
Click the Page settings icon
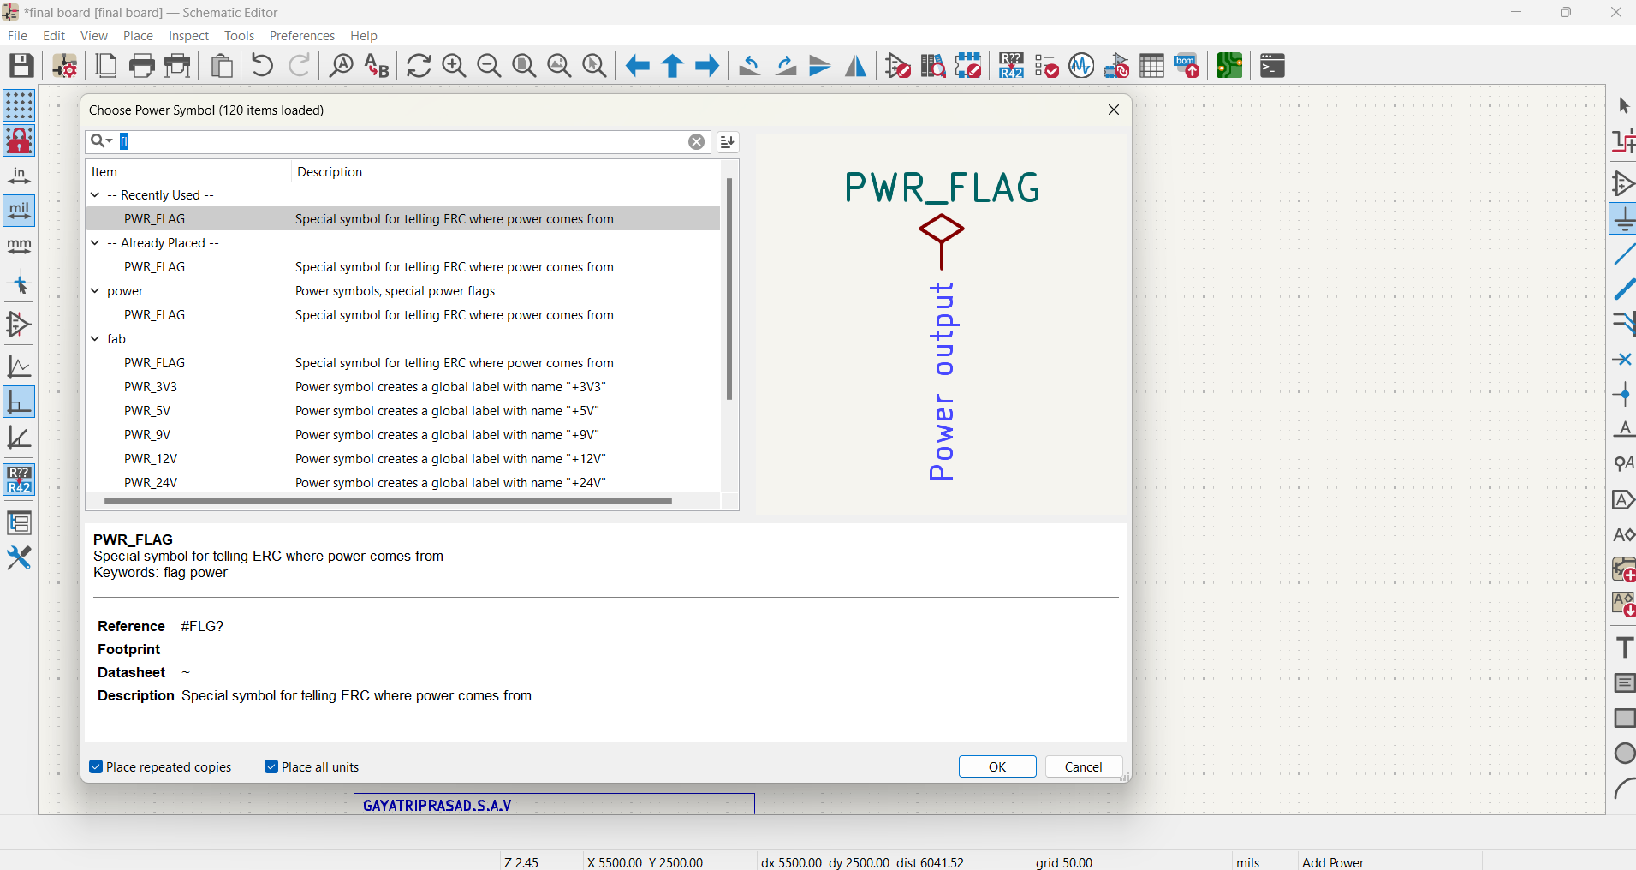(106, 65)
